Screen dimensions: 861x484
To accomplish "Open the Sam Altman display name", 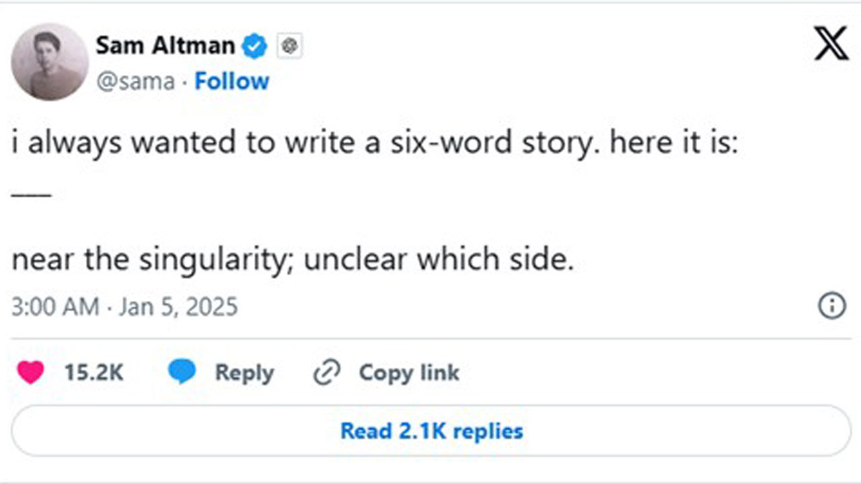I will click(165, 46).
